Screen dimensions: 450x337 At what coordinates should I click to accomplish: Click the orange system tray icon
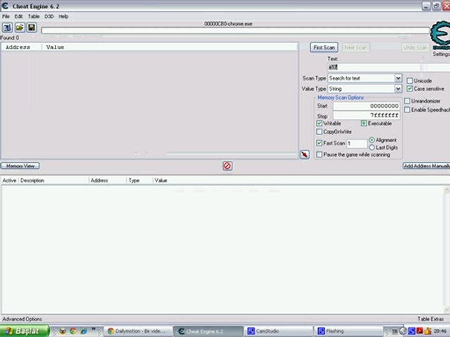point(427,331)
